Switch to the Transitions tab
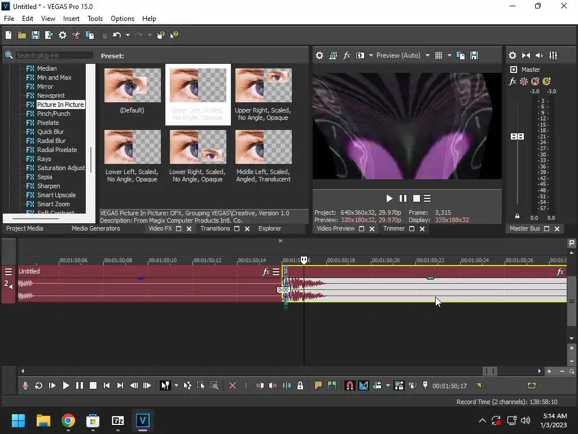Viewport: 578px width, 434px height. click(215, 228)
